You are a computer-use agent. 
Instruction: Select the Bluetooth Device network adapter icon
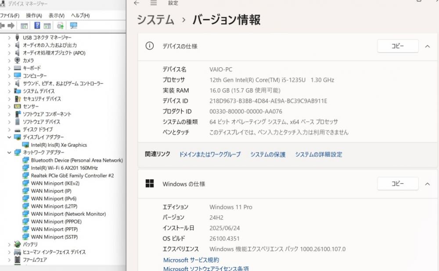click(25, 160)
